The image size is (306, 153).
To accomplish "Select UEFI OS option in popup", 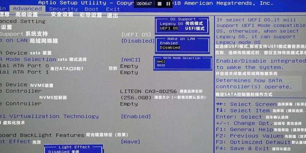I will click(169, 28).
